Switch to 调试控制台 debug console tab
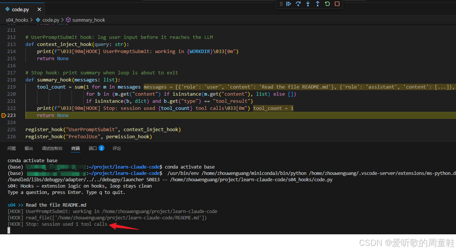The image size is (456, 250). pyautogui.click(x=52, y=148)
